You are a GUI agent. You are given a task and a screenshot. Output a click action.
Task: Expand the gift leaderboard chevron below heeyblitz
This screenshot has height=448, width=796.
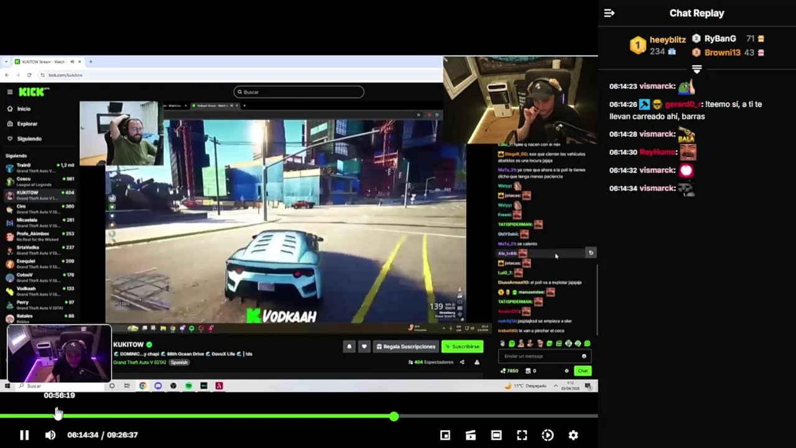(x=696, y=69)
